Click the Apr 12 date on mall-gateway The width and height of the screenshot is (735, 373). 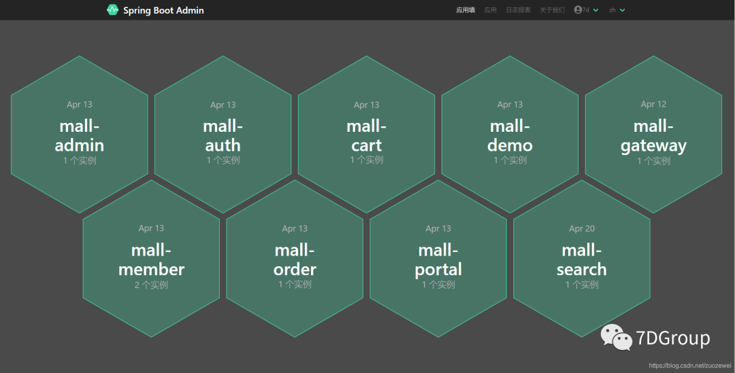(653, 105)
